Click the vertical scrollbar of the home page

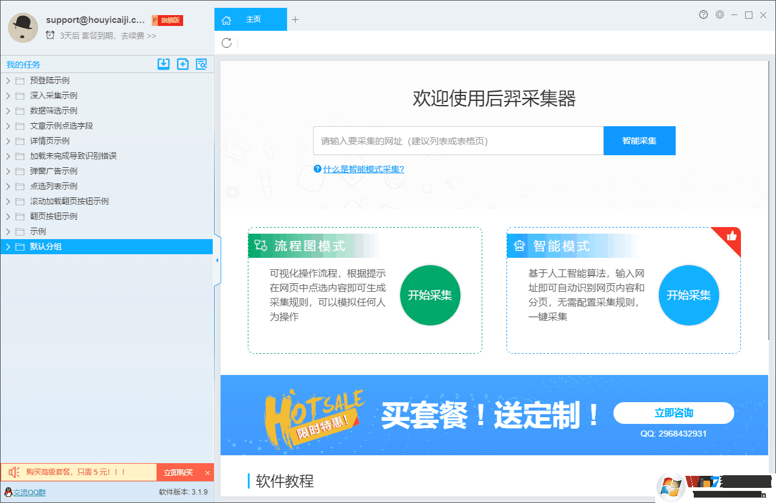(x=768, y=199)
